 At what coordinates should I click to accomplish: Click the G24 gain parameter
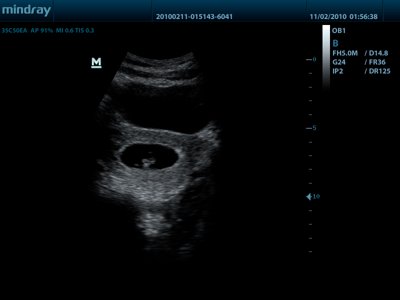339,62
